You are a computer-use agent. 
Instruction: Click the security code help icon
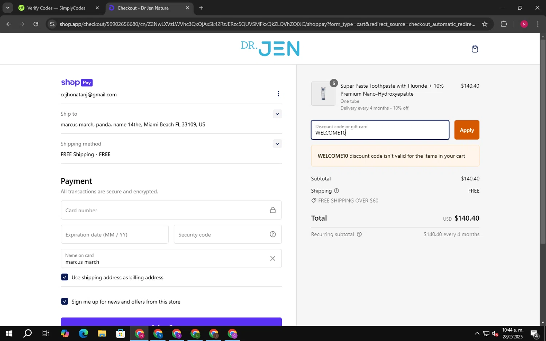[273, 234]
